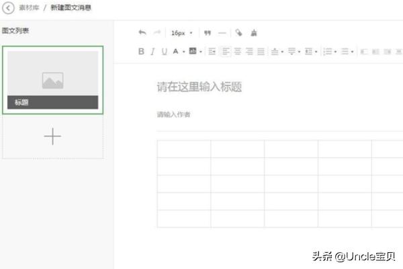
Task: Click the author field 请输入作者
Action: 173,114
